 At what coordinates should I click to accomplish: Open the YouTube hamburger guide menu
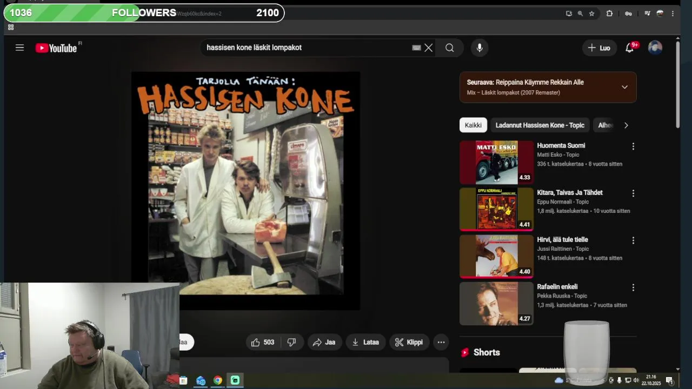19,48
